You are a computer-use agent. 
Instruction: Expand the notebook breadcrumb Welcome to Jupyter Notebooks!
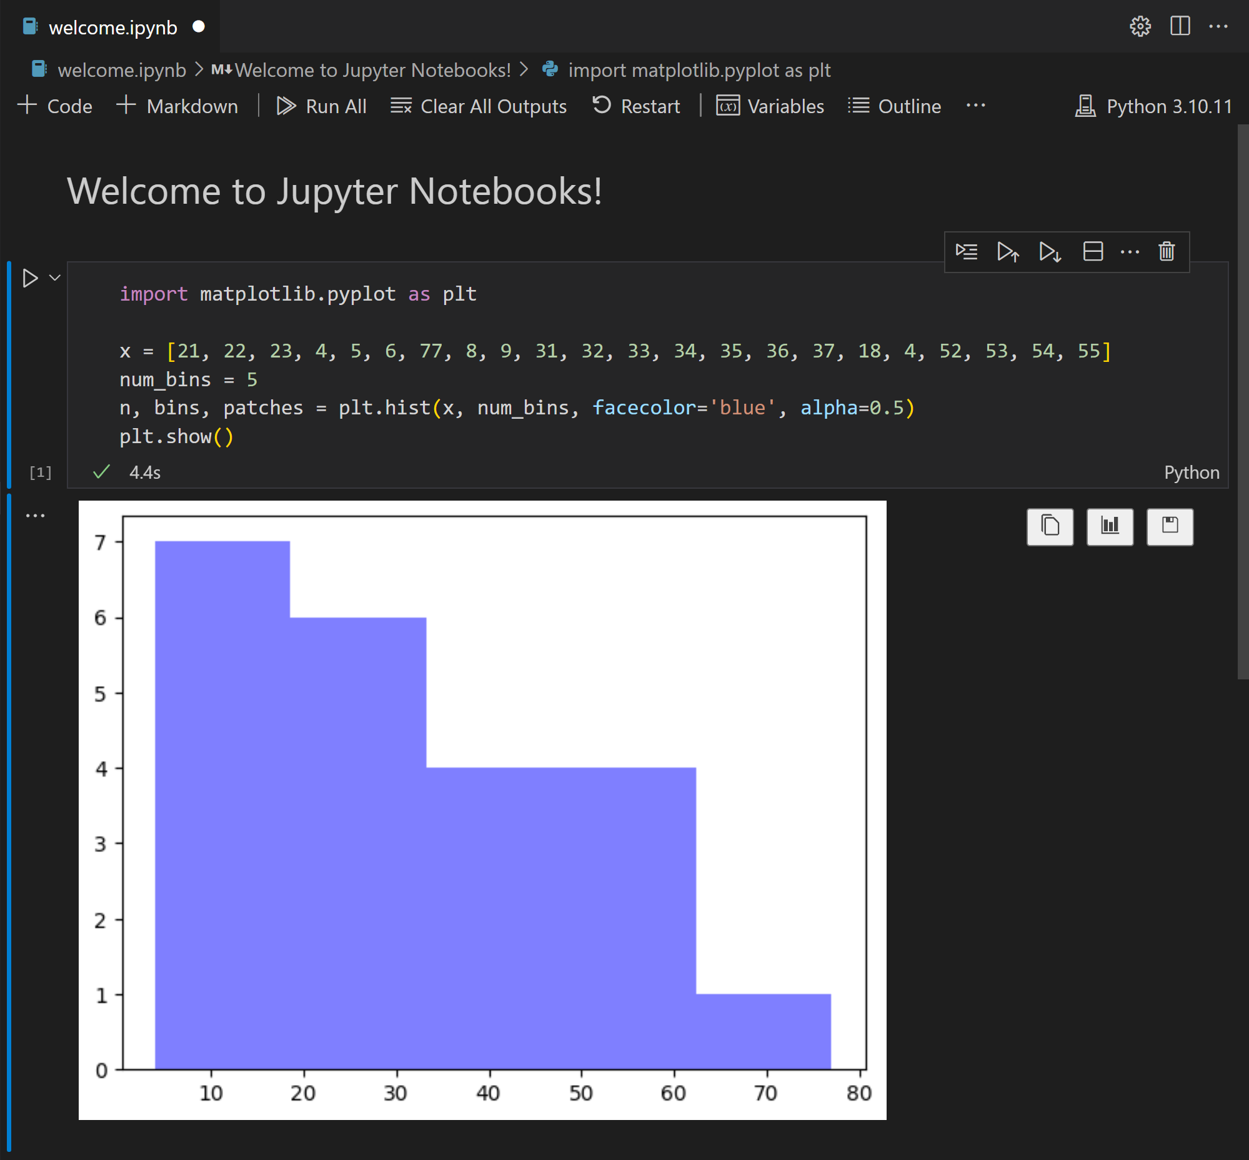click(x=369, y=70)
